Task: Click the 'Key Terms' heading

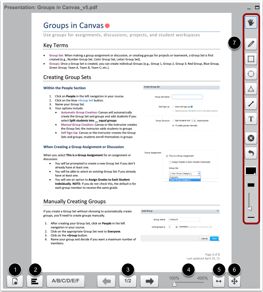Action: (x=56, y=46)
